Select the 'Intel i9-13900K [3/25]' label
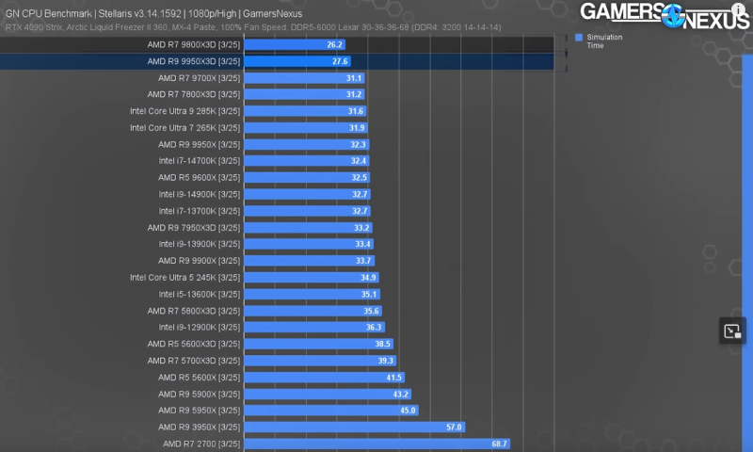The width and height of the screenshot is (753, 452). coord(200,244)
